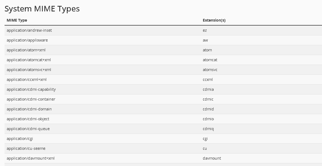Click the application/cdmi-domain MIME type
The width and height of the screenshot is (322, 166).
tap(29, 109)
